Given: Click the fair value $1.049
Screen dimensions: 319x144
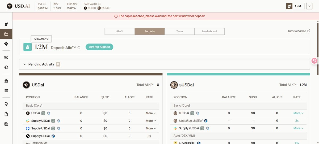Looking at the screenshot, I should point(106,8).
